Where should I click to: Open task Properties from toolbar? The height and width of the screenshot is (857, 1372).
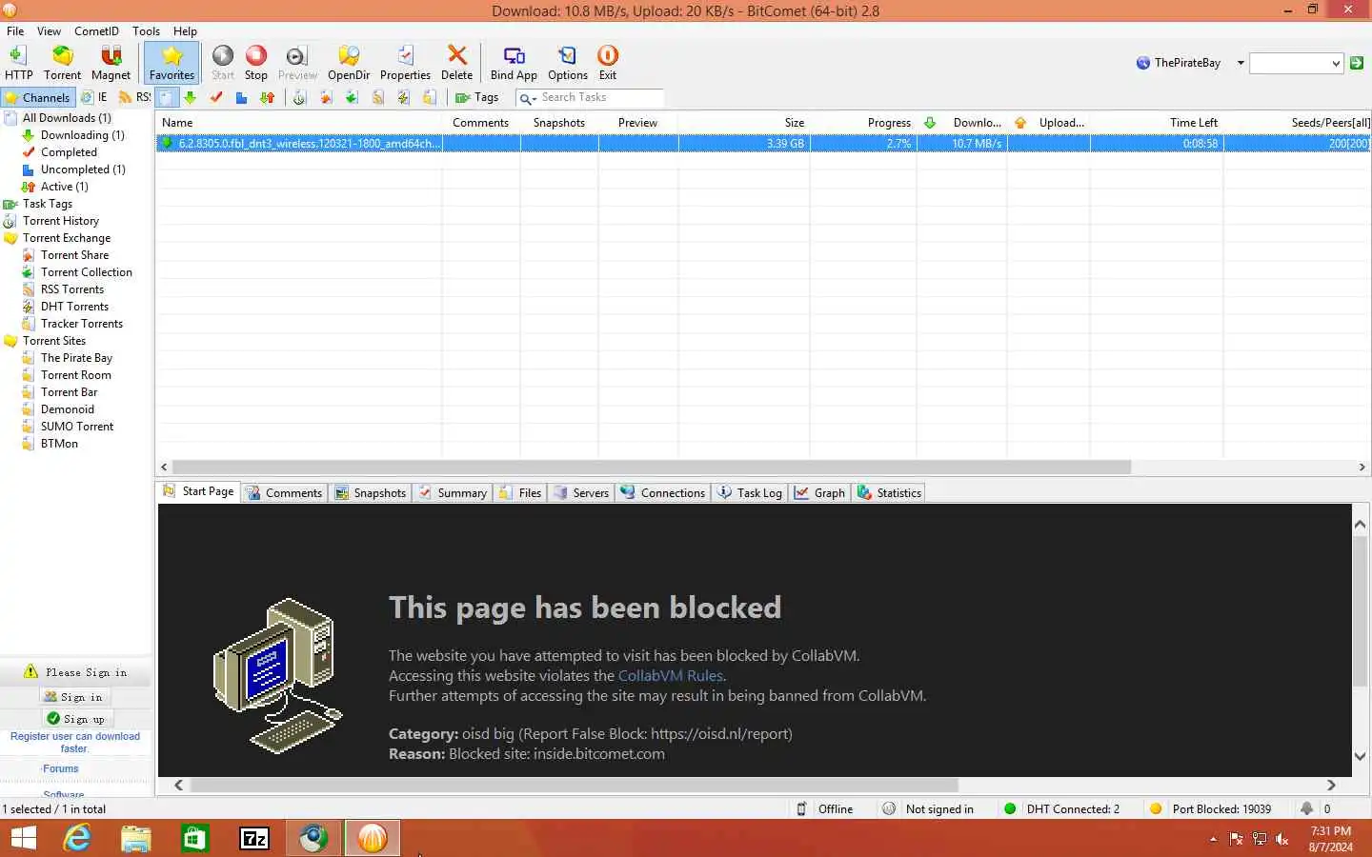coord(405,63)
